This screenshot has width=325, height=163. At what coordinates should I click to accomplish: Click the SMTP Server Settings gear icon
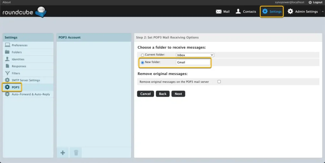point(7,80)
